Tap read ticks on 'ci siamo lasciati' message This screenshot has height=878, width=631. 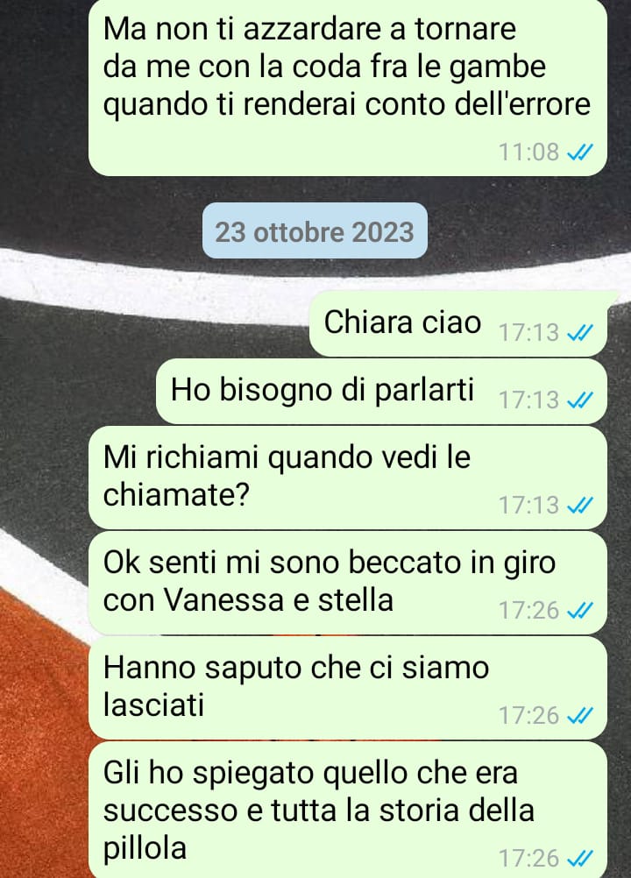click(580, 716)
